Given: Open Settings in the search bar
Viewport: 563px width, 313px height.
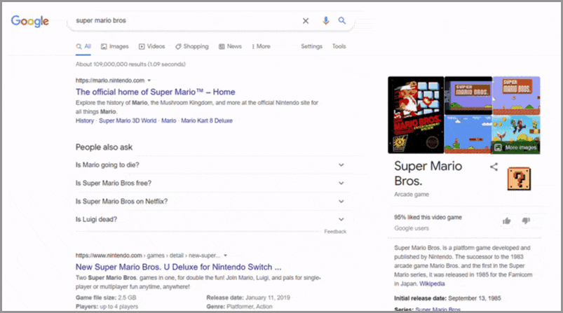Looking at the screenshot, I should pyautogui.click(x=312, y=46).
